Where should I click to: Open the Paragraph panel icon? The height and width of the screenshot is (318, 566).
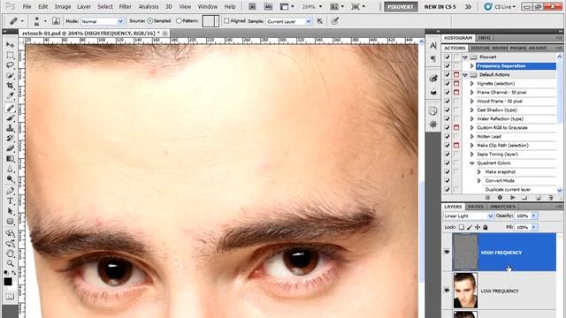coord(433,58)
